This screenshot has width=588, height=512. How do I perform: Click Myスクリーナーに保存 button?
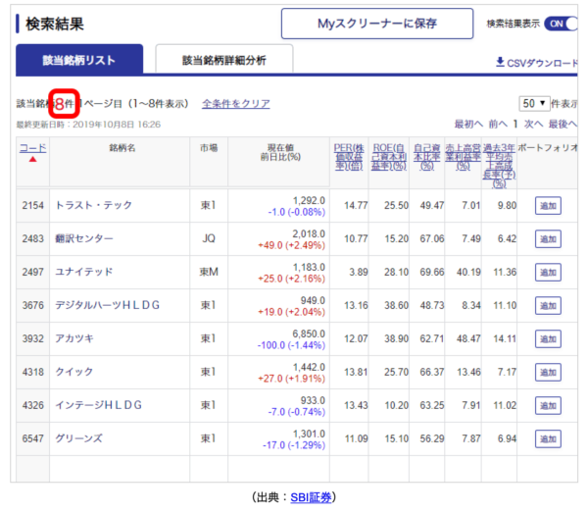[x=377, y=24]
